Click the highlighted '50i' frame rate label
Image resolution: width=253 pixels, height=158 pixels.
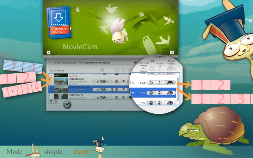(143, 93)
